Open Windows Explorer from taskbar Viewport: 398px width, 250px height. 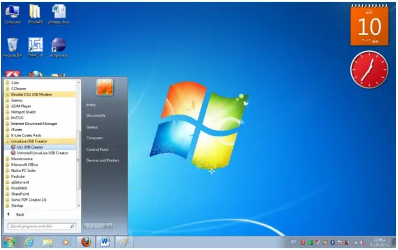(47, 242)
